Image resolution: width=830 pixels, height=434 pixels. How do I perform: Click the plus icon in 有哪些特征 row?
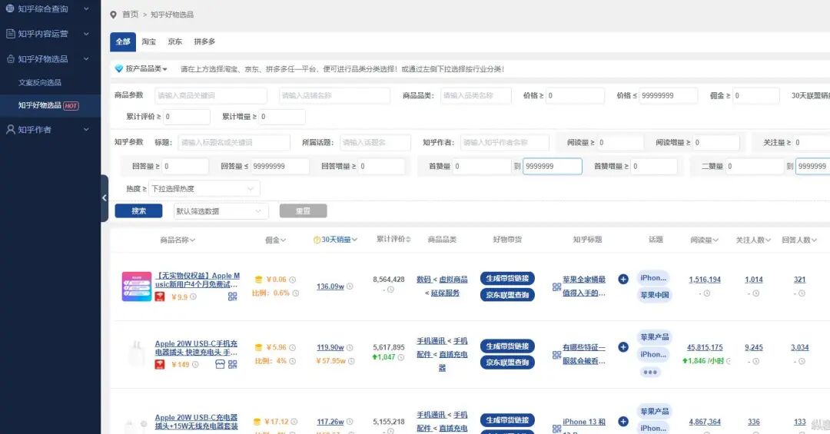(x=623, y=347)
